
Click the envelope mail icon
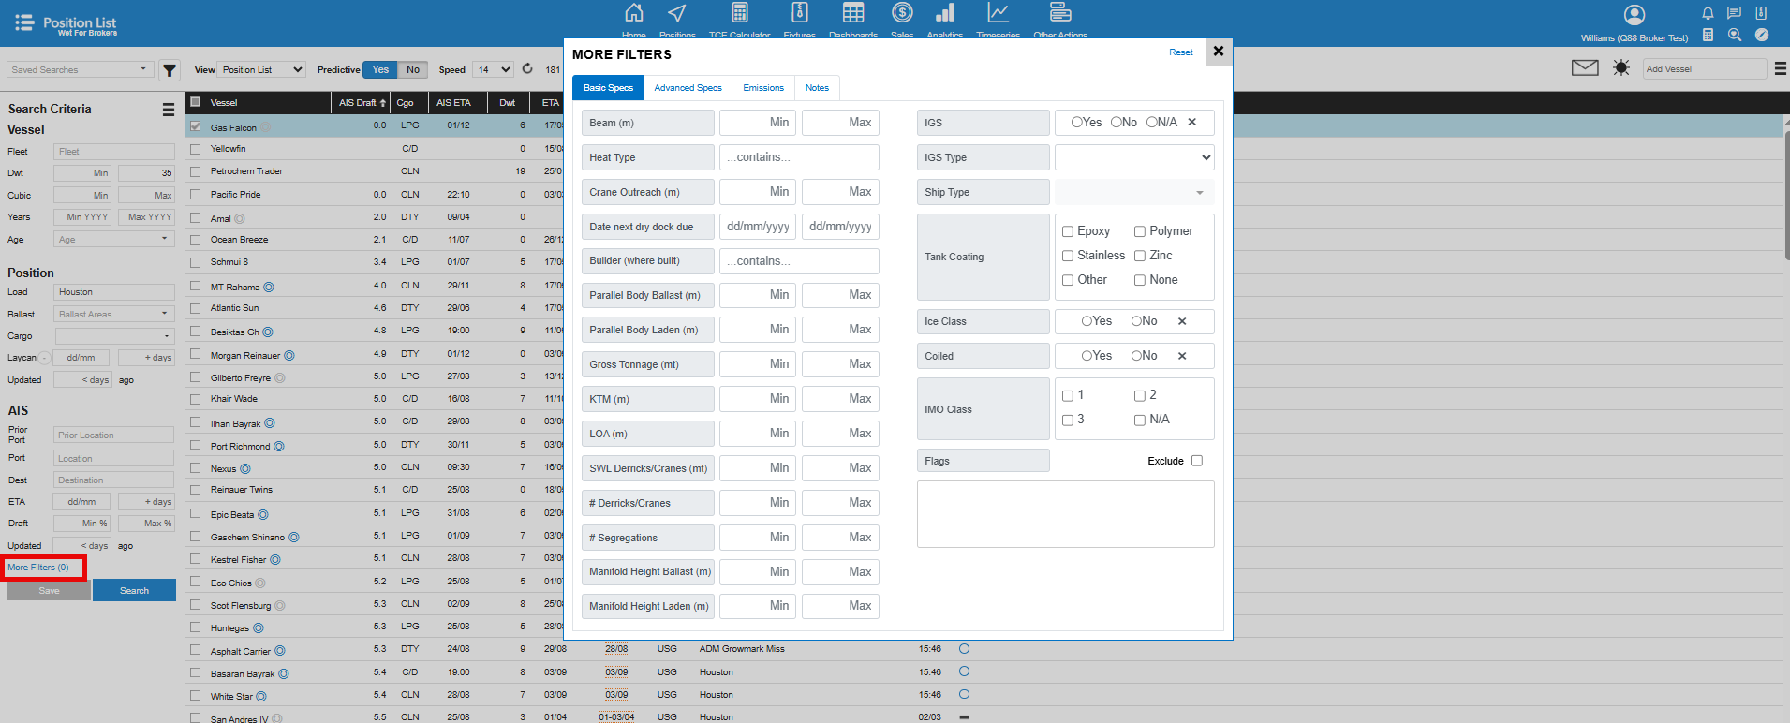point(1585,67)
